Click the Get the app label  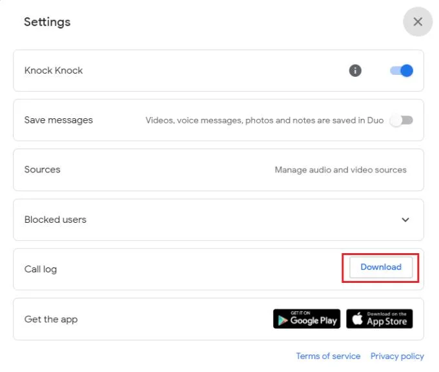pyautogui.click(x=51, y=319)
